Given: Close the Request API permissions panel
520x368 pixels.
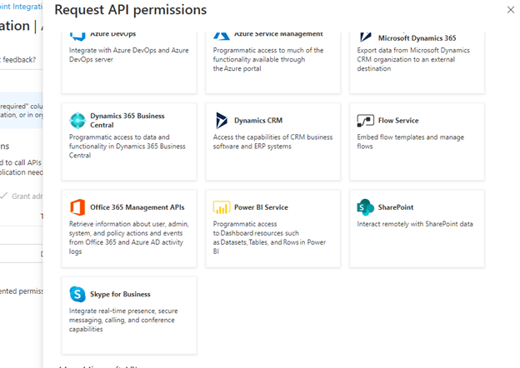Looking at the screenshot, I should pyautogui.click(x=511, y=10).
